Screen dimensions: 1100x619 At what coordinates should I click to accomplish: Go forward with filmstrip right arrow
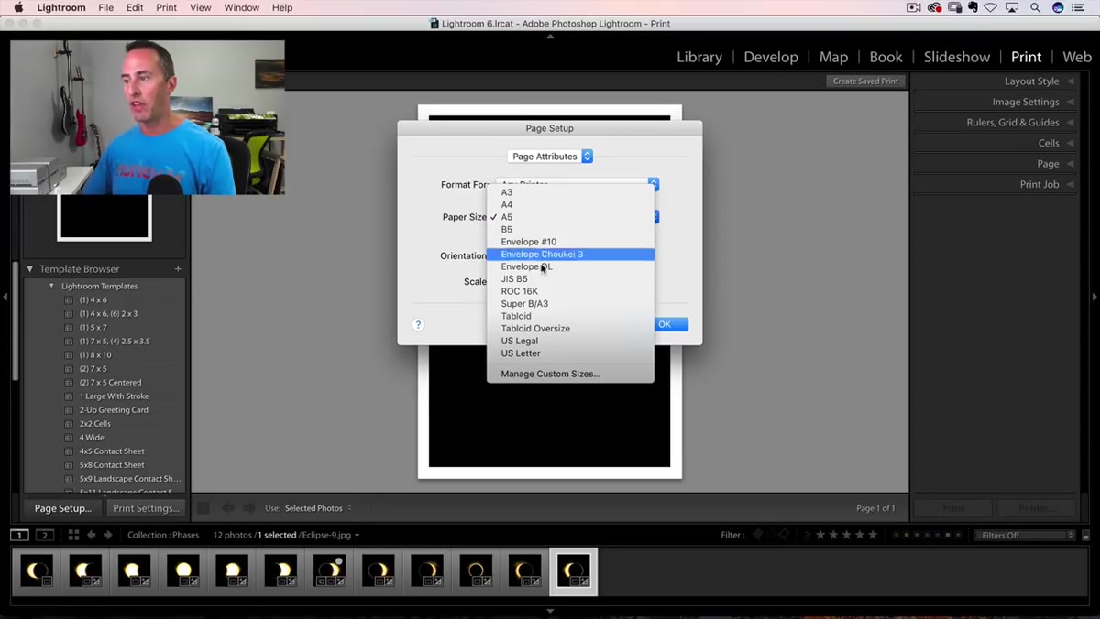[107, 536]
